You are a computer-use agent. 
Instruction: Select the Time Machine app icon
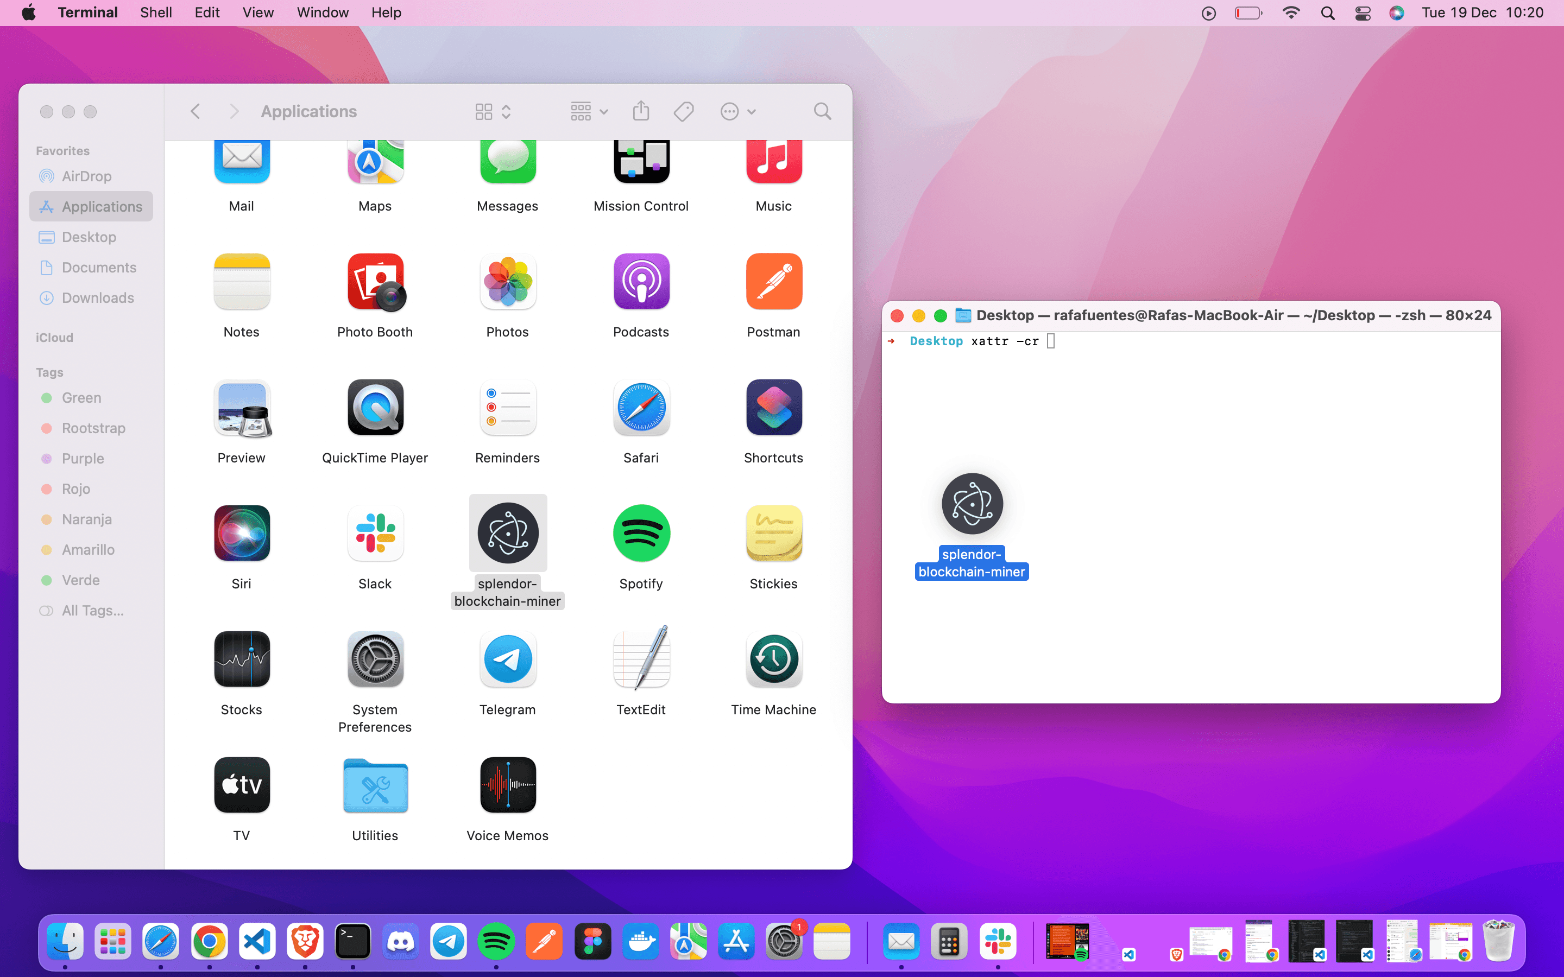pos(774,659)
